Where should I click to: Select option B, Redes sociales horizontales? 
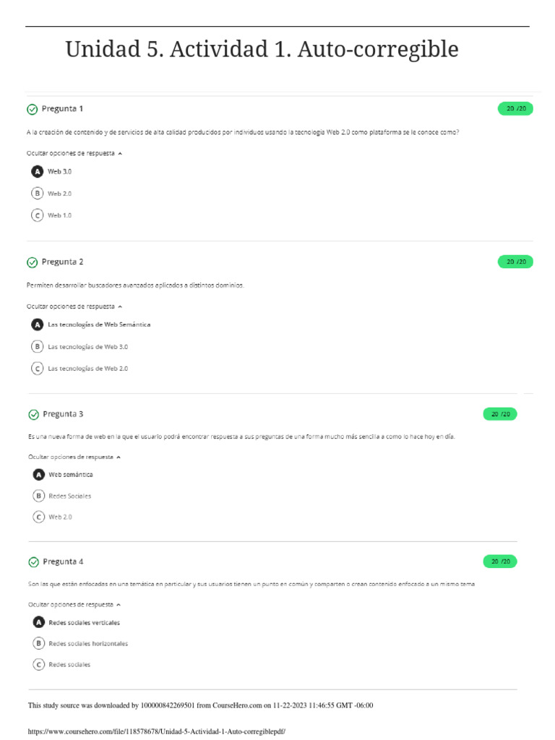[x=39, y=643]
